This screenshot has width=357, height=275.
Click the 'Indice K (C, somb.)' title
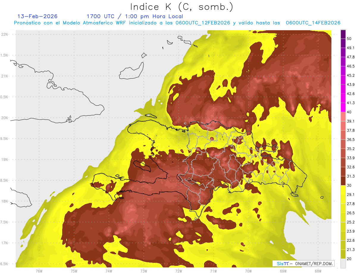point(182,7)
